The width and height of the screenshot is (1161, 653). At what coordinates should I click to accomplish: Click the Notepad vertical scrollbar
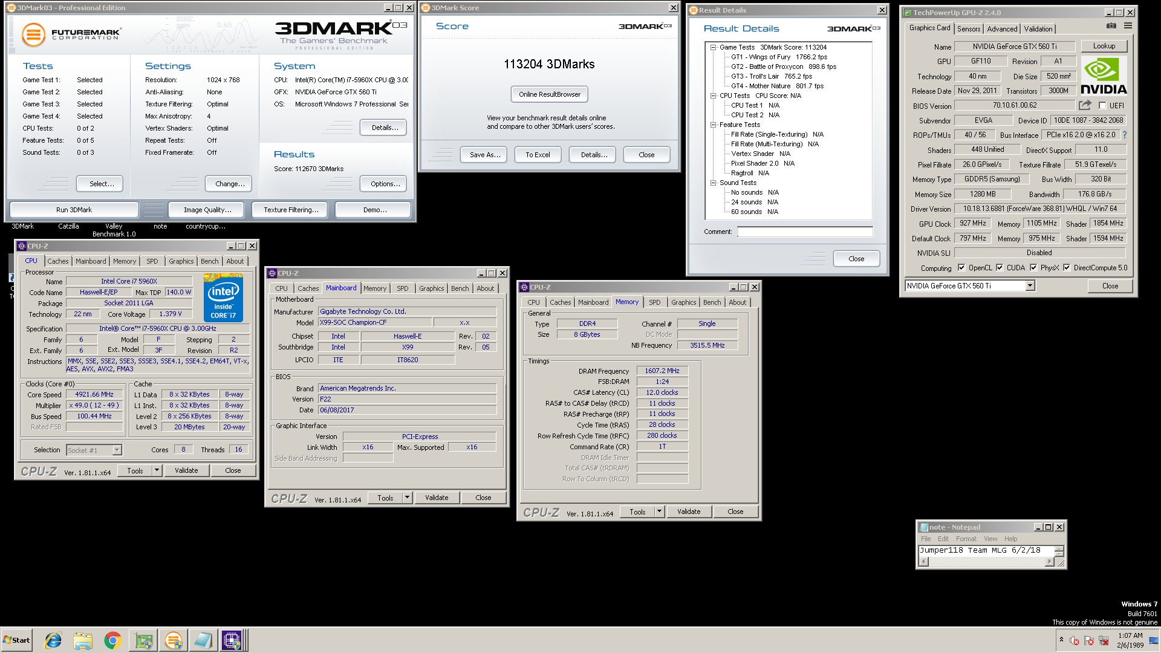tap(1059, 551)
